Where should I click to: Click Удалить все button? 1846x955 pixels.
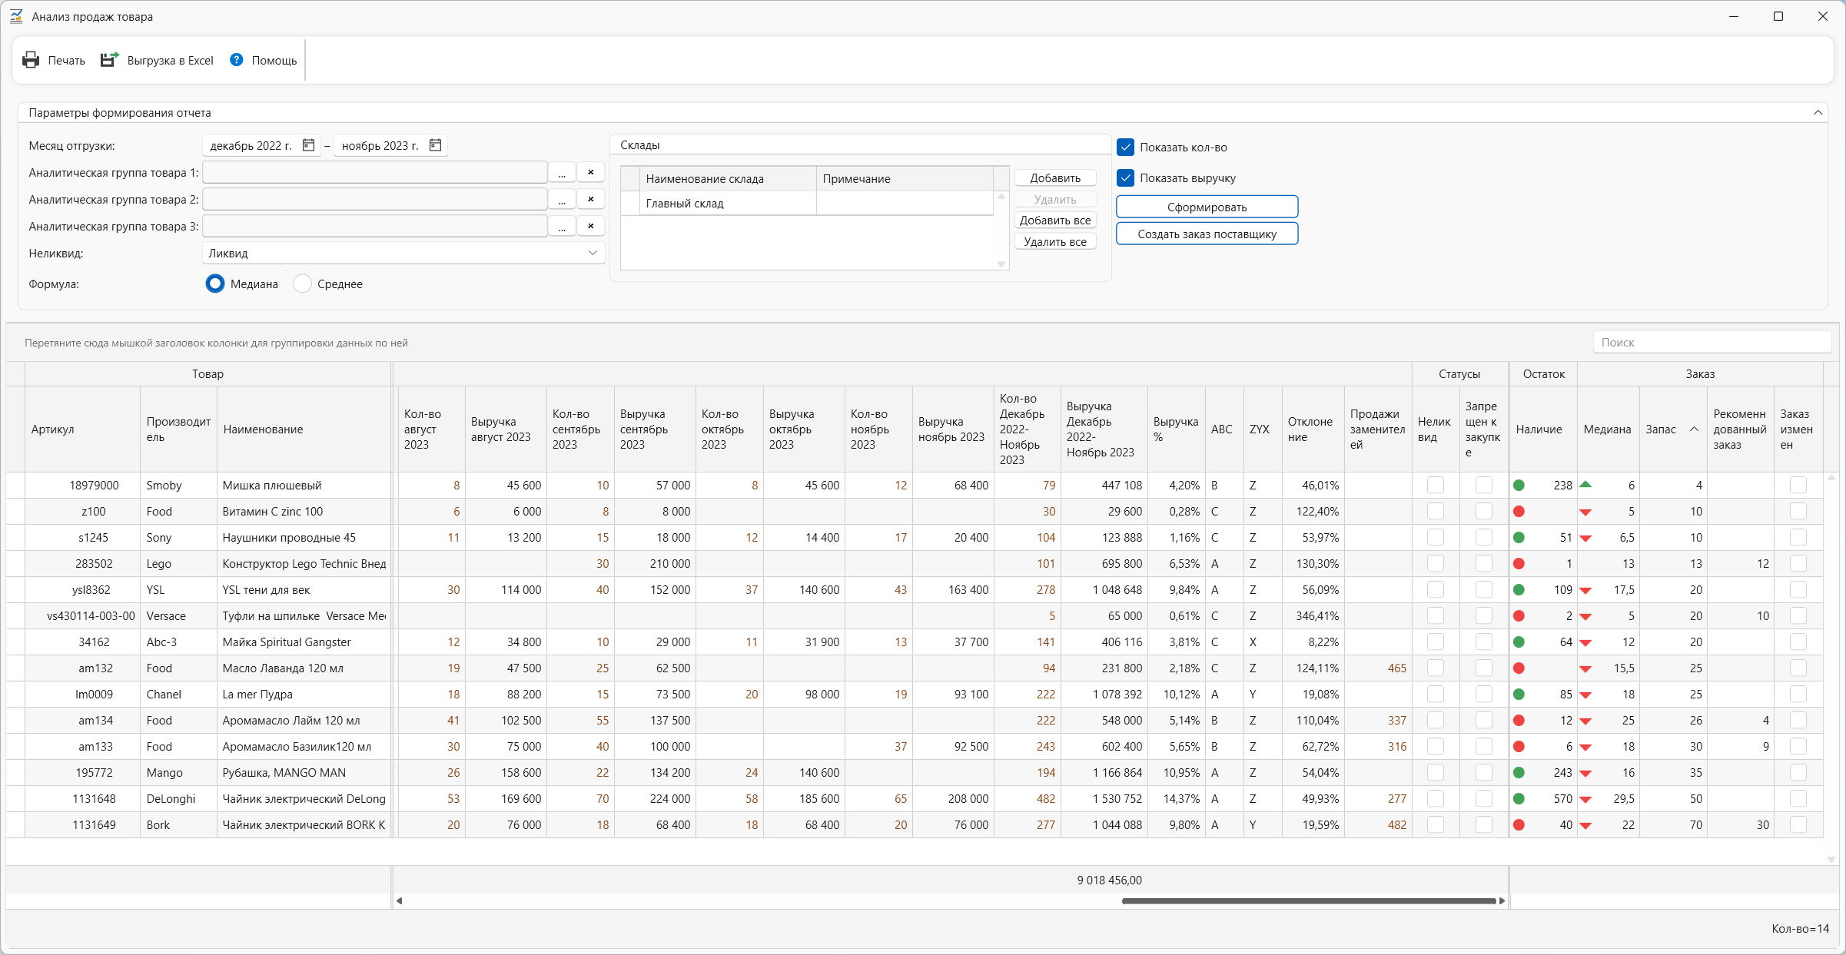1055,241
